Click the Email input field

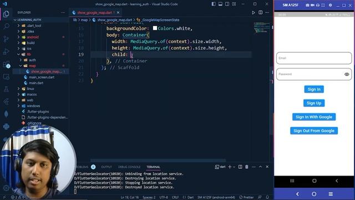click(314, 58)
